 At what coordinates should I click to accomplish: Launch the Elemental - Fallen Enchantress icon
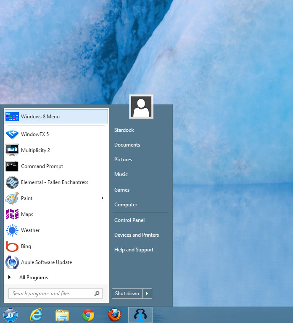12,182
